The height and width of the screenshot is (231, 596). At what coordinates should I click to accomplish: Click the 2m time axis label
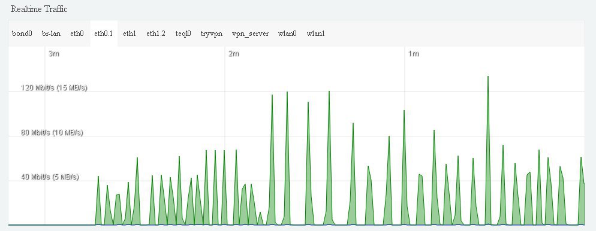[233, 54]
